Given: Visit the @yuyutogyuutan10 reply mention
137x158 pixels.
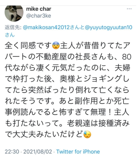Looking at the screenshot, I should pos(108,28).
